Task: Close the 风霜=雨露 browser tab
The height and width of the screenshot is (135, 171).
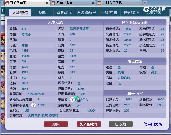Action: [x=93, y=3]
